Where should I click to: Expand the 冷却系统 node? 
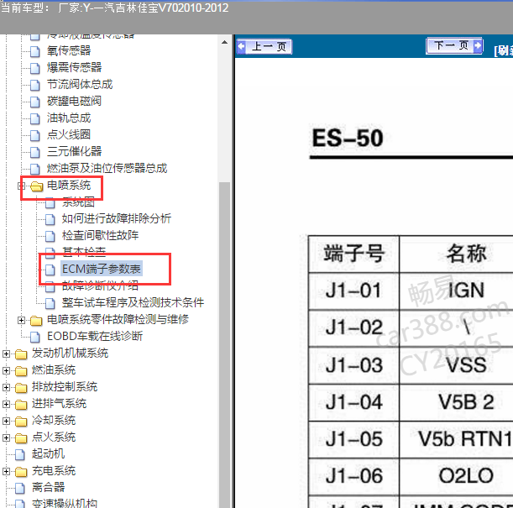pos(6,421)
